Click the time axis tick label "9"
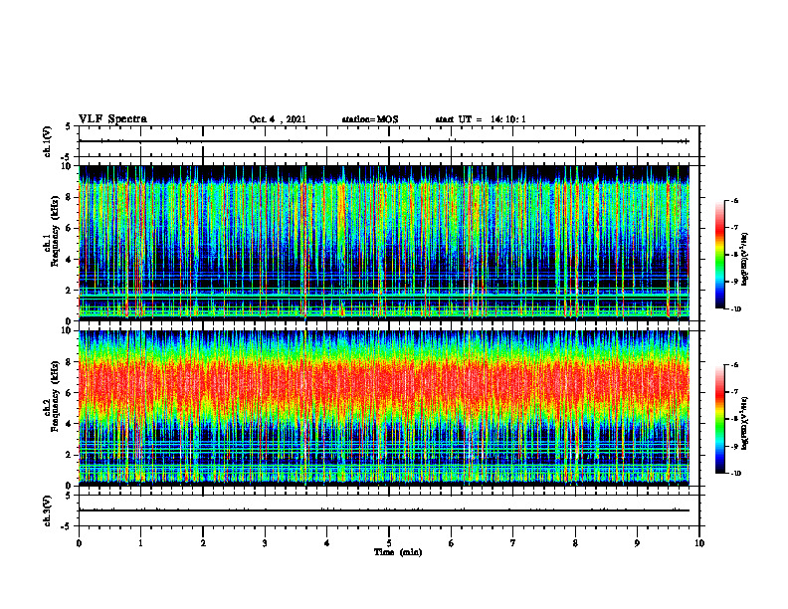Image resolution: width=788 pixels, height=609 pixels. (x=637, y=543)
